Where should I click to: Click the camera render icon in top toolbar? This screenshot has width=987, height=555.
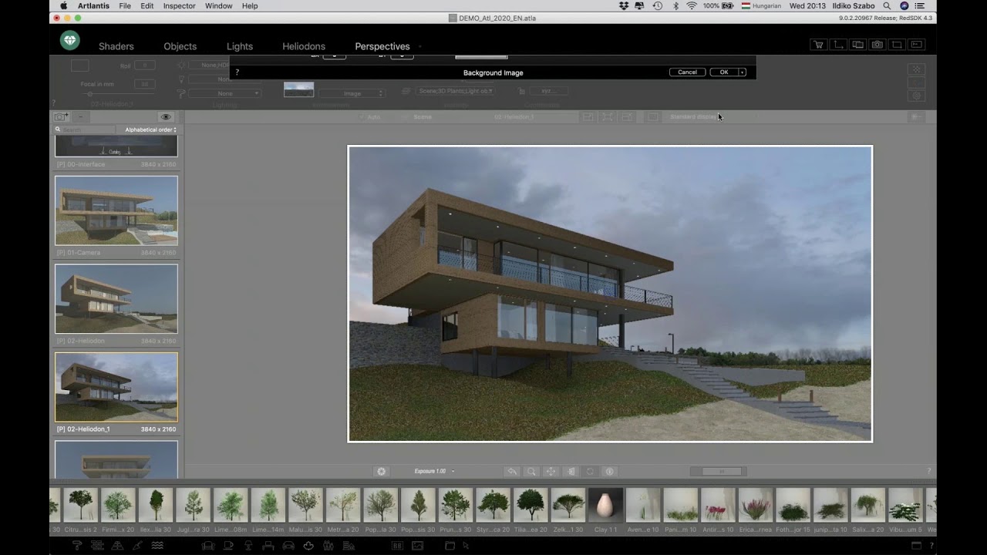[x=876, y=45]
